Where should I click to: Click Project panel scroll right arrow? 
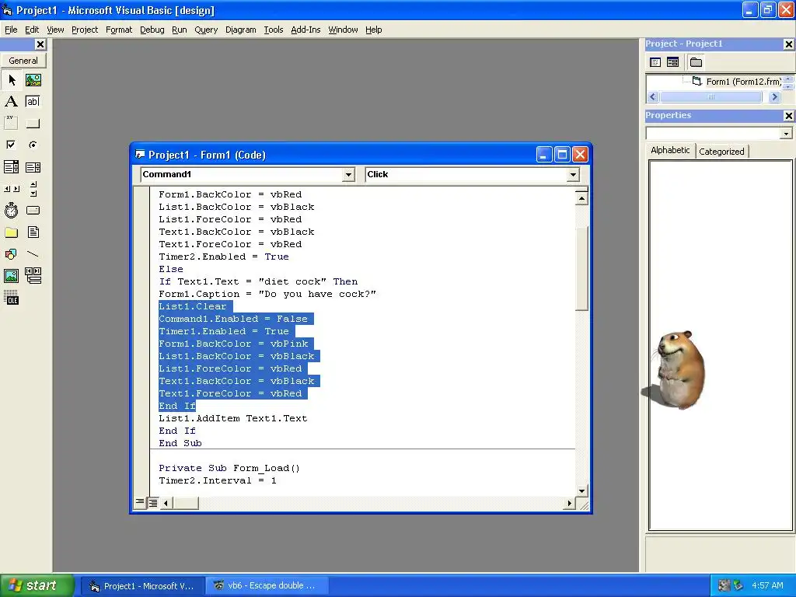point(774,97)
